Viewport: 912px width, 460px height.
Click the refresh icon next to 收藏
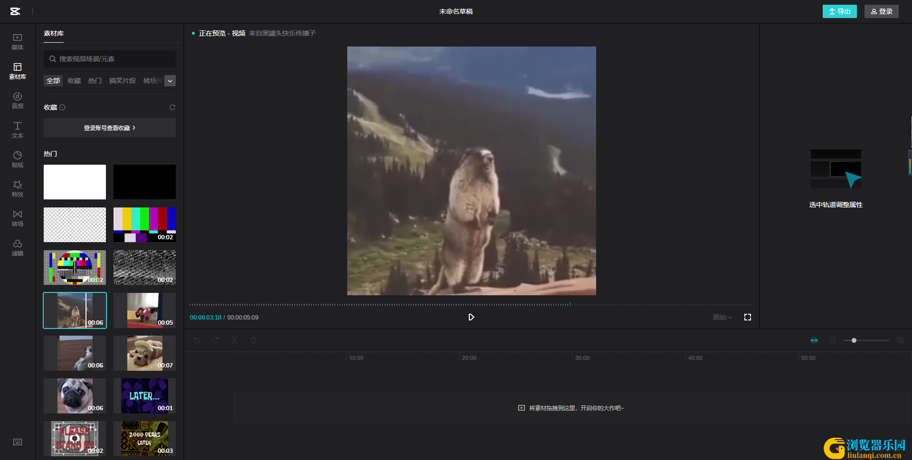[172, 107]
